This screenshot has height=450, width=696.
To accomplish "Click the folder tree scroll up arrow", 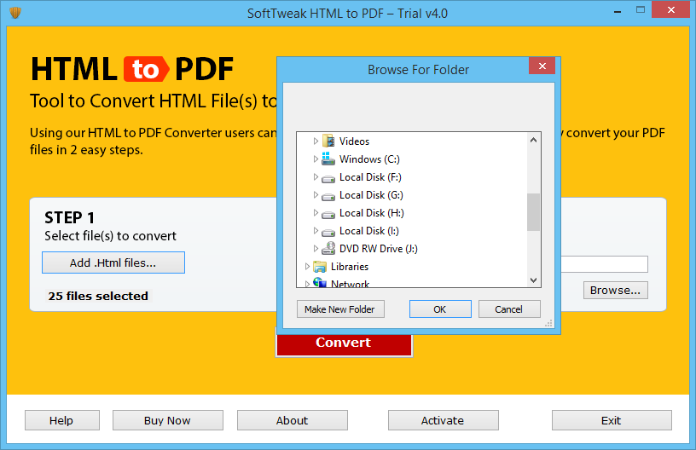I will tap(534, 140).
